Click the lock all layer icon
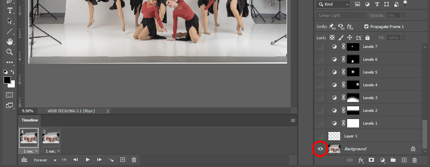 coord(367,38)
